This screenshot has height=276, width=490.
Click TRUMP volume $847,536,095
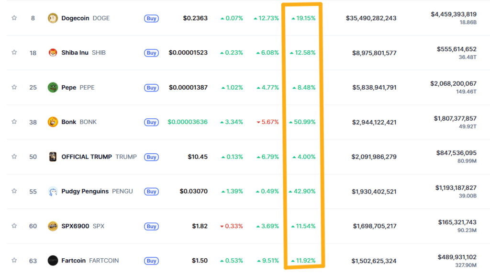[x=456, y=153]
